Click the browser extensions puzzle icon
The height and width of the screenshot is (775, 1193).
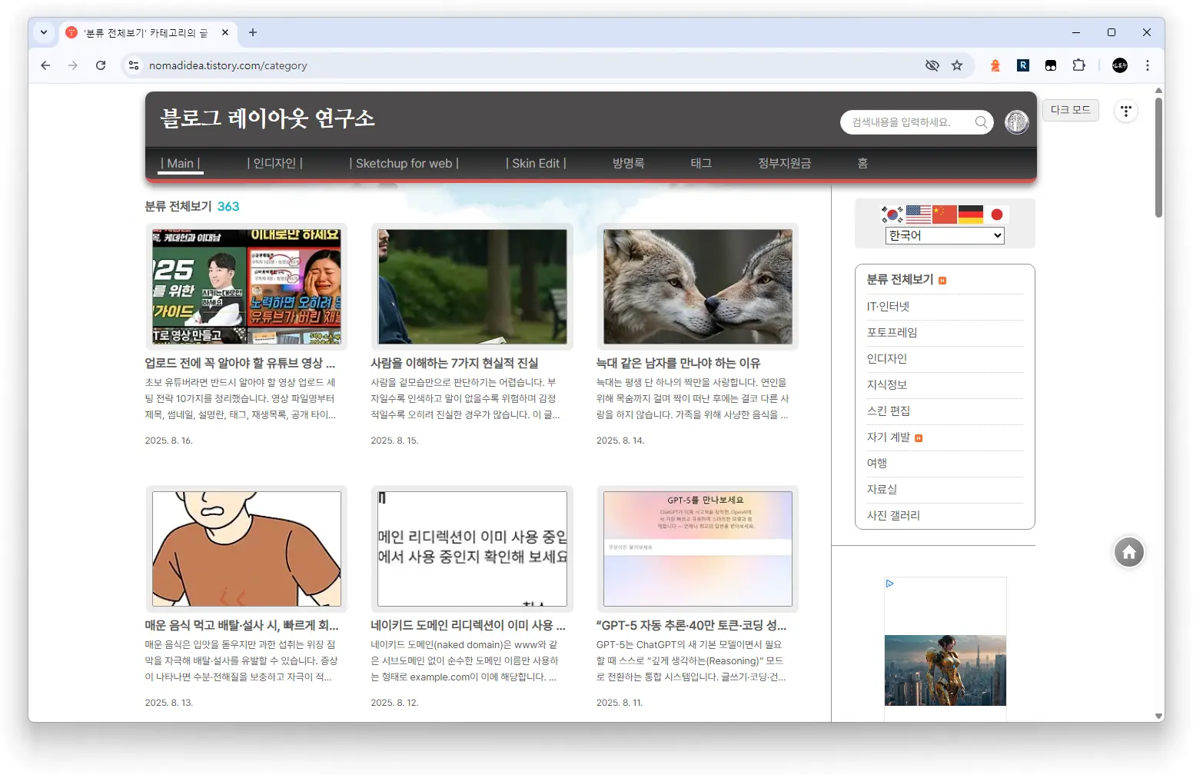(1079, 65)
